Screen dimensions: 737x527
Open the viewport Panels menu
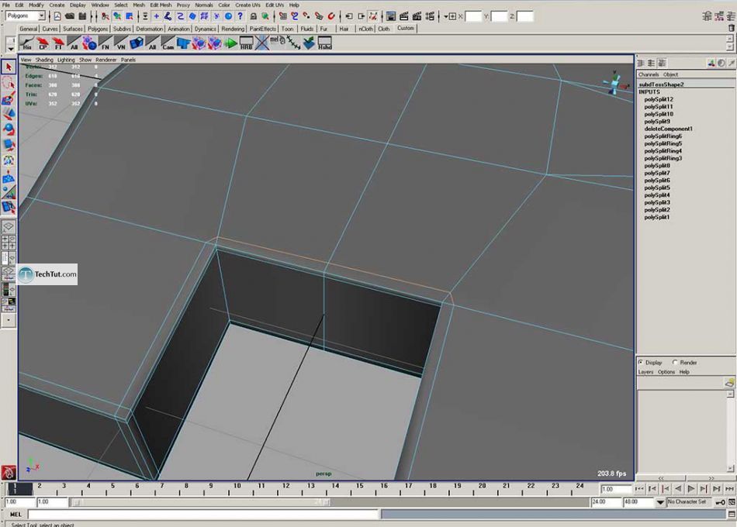128,60
